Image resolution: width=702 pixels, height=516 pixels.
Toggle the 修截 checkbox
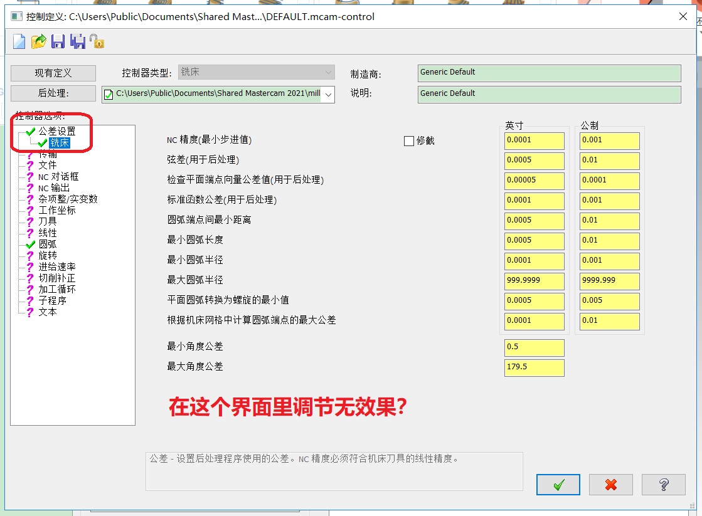pos(409,141)
